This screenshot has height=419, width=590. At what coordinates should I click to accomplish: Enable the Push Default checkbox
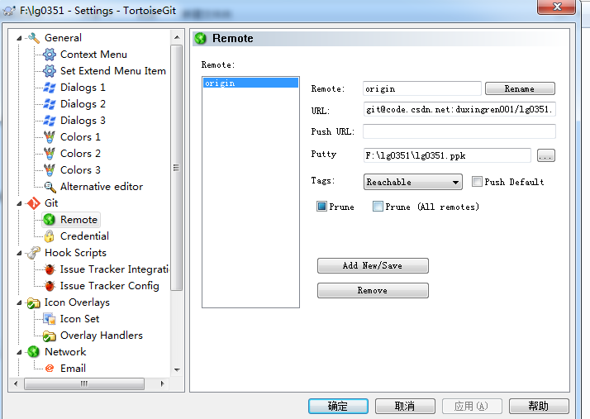click(477, 182)
